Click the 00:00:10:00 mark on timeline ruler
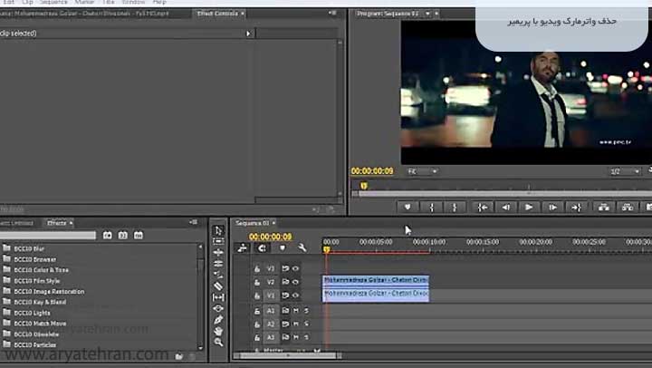Viewport: 652px width, 368px height. click(x=429, y=243)
